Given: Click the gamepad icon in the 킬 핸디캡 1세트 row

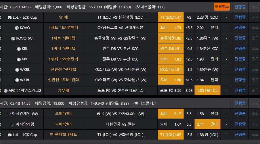Looking at the screenshot, I should tap(9, 135).
